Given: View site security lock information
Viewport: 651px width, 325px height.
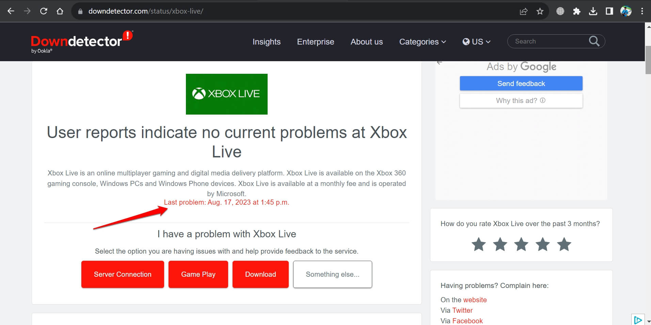Looking at the screenshot, I should point(80,11).
